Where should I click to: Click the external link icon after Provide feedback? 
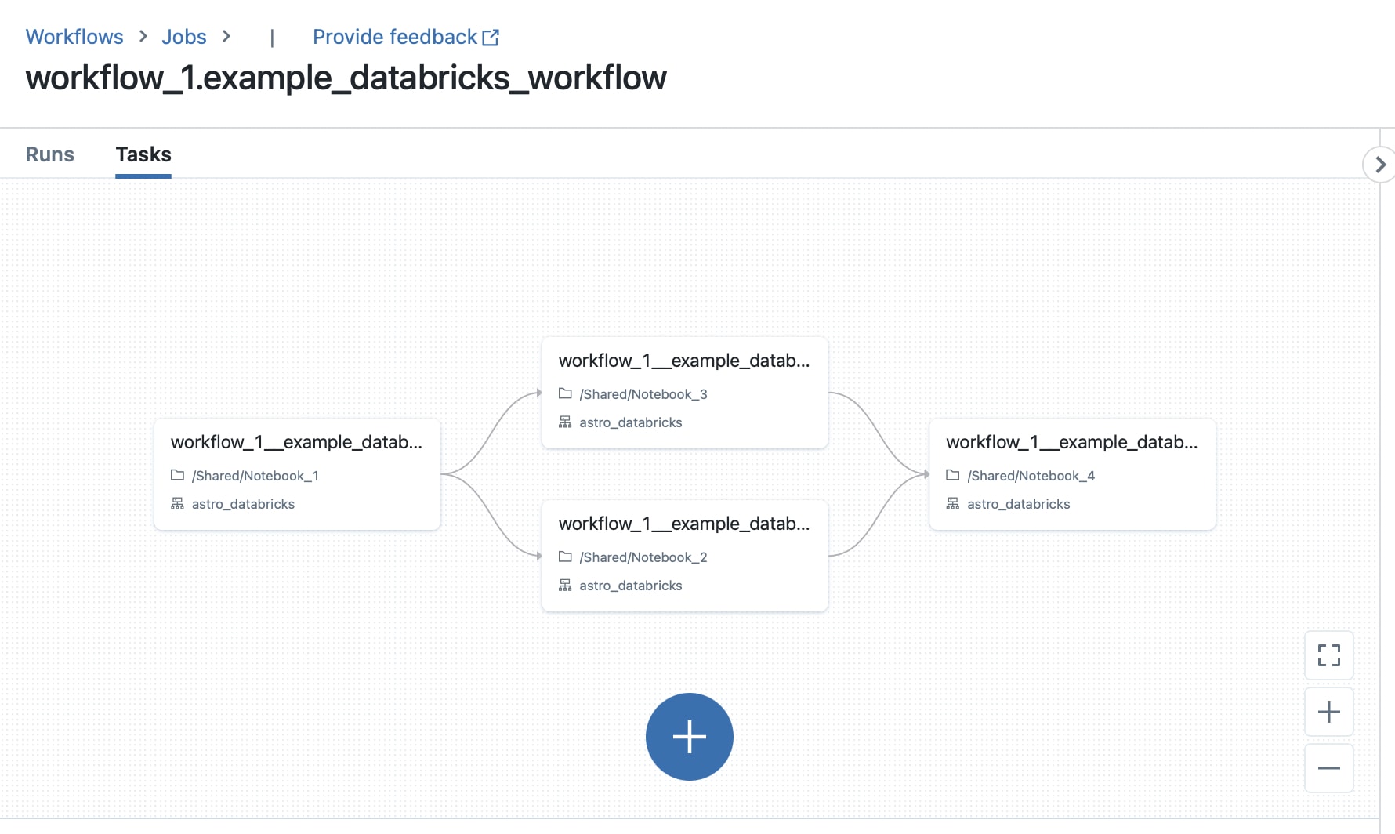tap(492, 36)
